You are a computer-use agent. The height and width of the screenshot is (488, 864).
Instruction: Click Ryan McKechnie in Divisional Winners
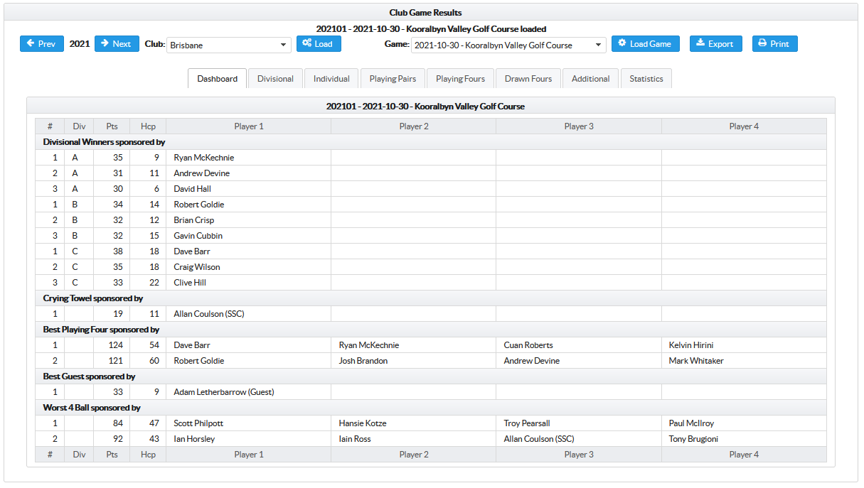(x=204, y=158)
